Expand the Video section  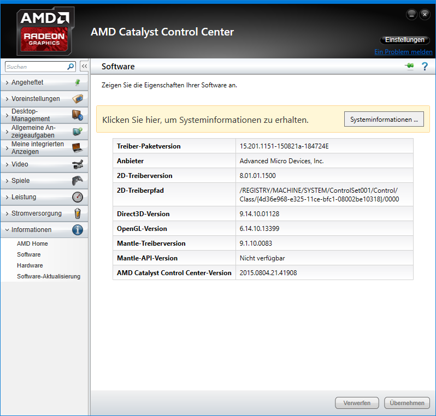44,164
